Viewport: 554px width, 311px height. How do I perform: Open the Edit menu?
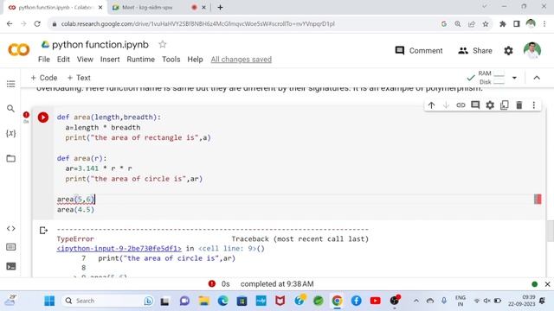pos(63,60)
